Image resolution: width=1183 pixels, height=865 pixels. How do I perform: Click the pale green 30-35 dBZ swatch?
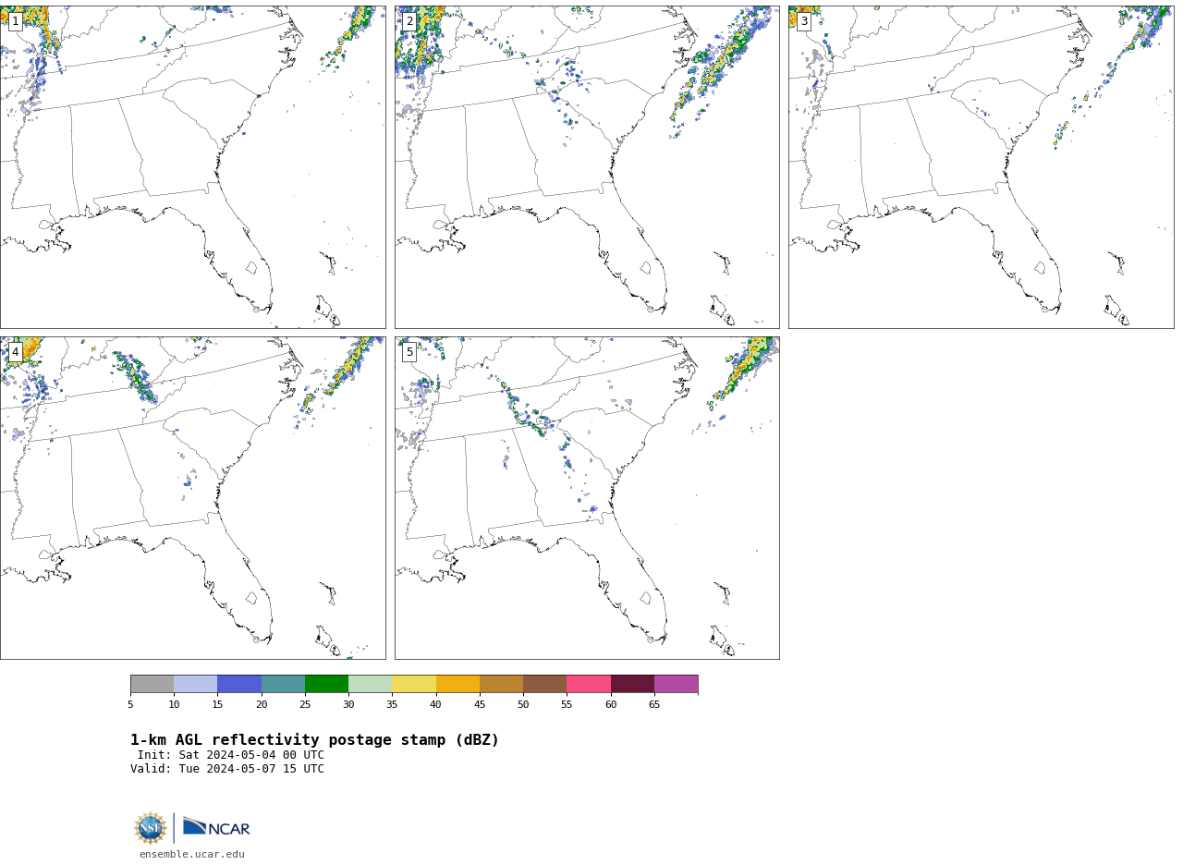[x=371, y=684]
